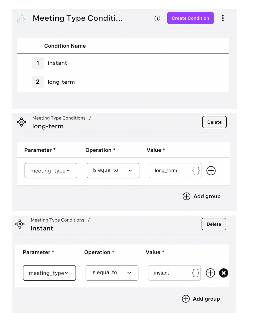Open 'Is equal to' operation dropdown in instant panel
The image size is (253, 330).
pyautogui.click(x=112, y=273)
